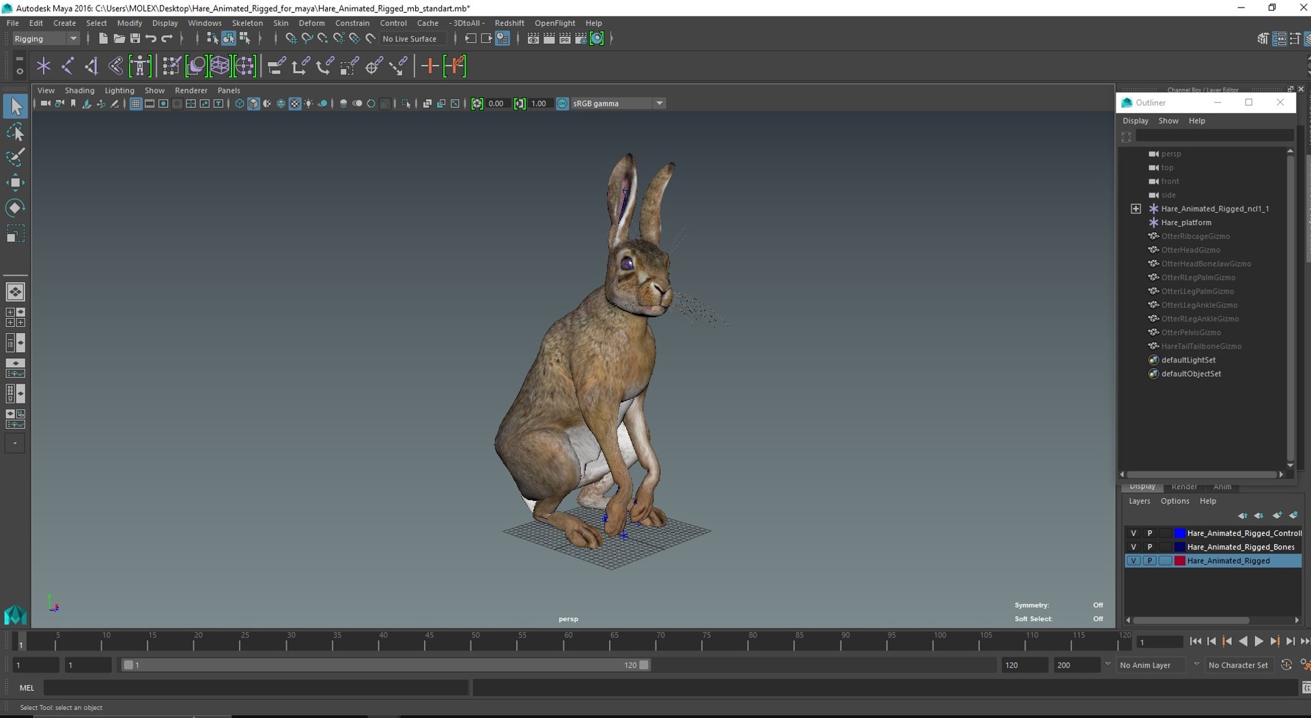Toggle visibility of Hare_Animated_Rigged_Bones layer
Viewport: 1311px width, 718px height.
[x=1133, y=547]
